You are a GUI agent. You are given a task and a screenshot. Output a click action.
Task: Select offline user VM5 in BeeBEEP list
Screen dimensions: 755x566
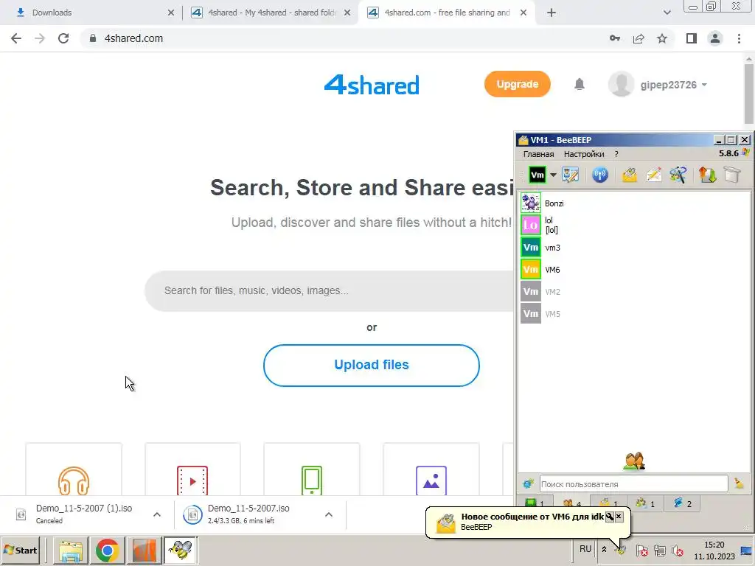635,314
